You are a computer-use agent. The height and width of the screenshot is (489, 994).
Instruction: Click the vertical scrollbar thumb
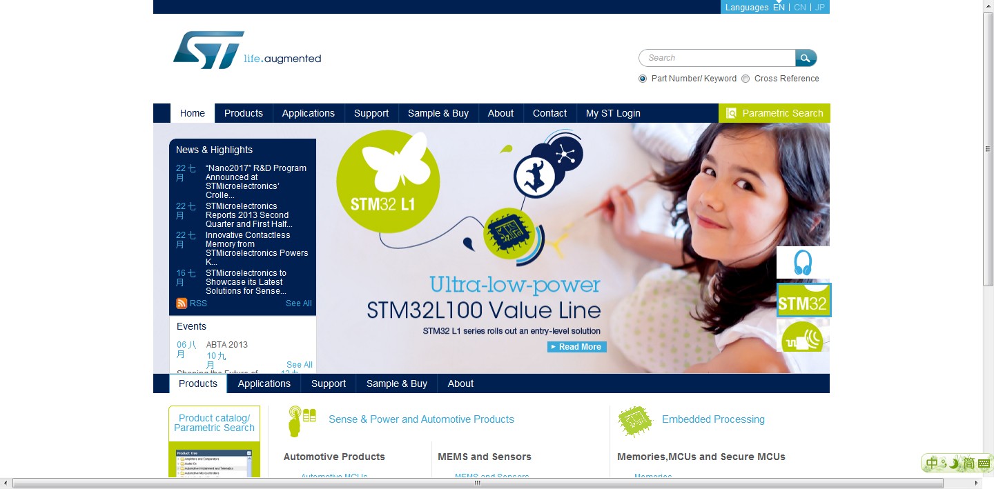coord(988,148)
